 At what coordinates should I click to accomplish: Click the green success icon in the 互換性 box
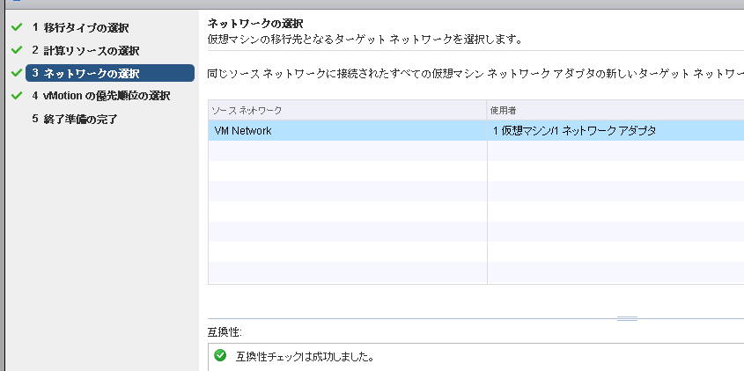point(220,356)
